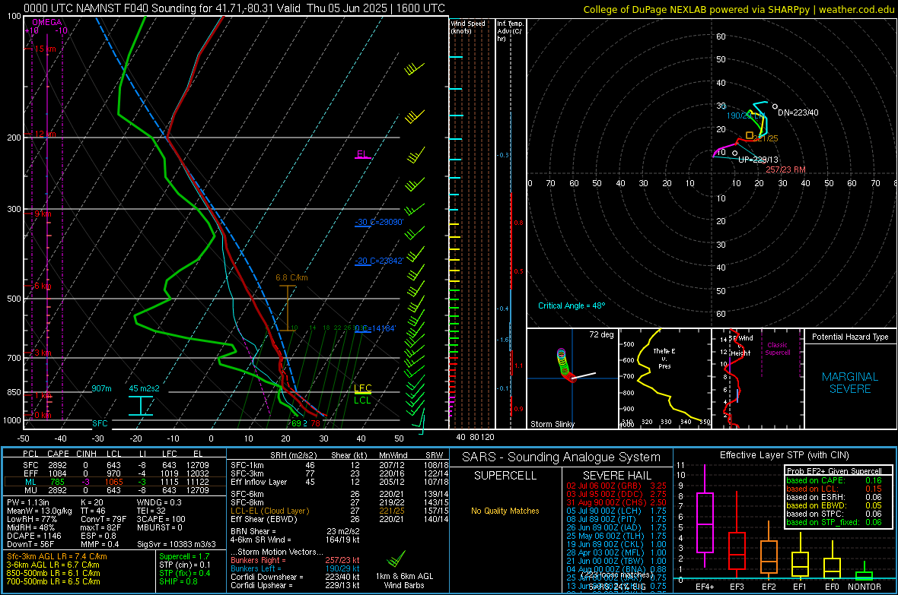Viewport: 898px width, 595px height.
Task: Click the Supercell = 1.7 value
Action: (x=184, y=556)
